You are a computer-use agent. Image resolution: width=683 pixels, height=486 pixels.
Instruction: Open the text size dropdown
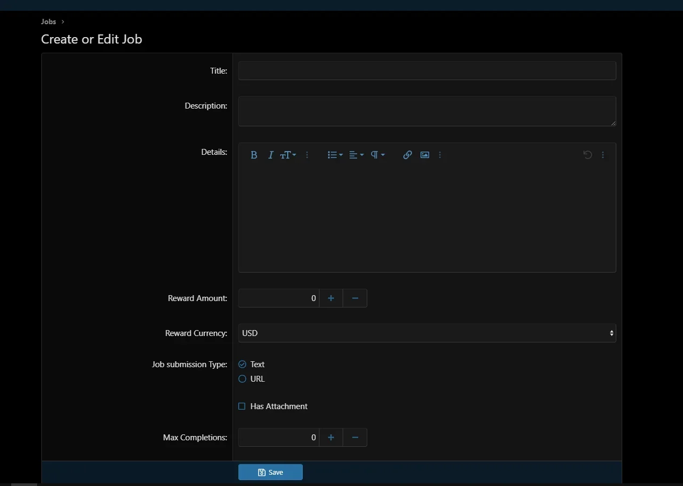click(288, 155)
